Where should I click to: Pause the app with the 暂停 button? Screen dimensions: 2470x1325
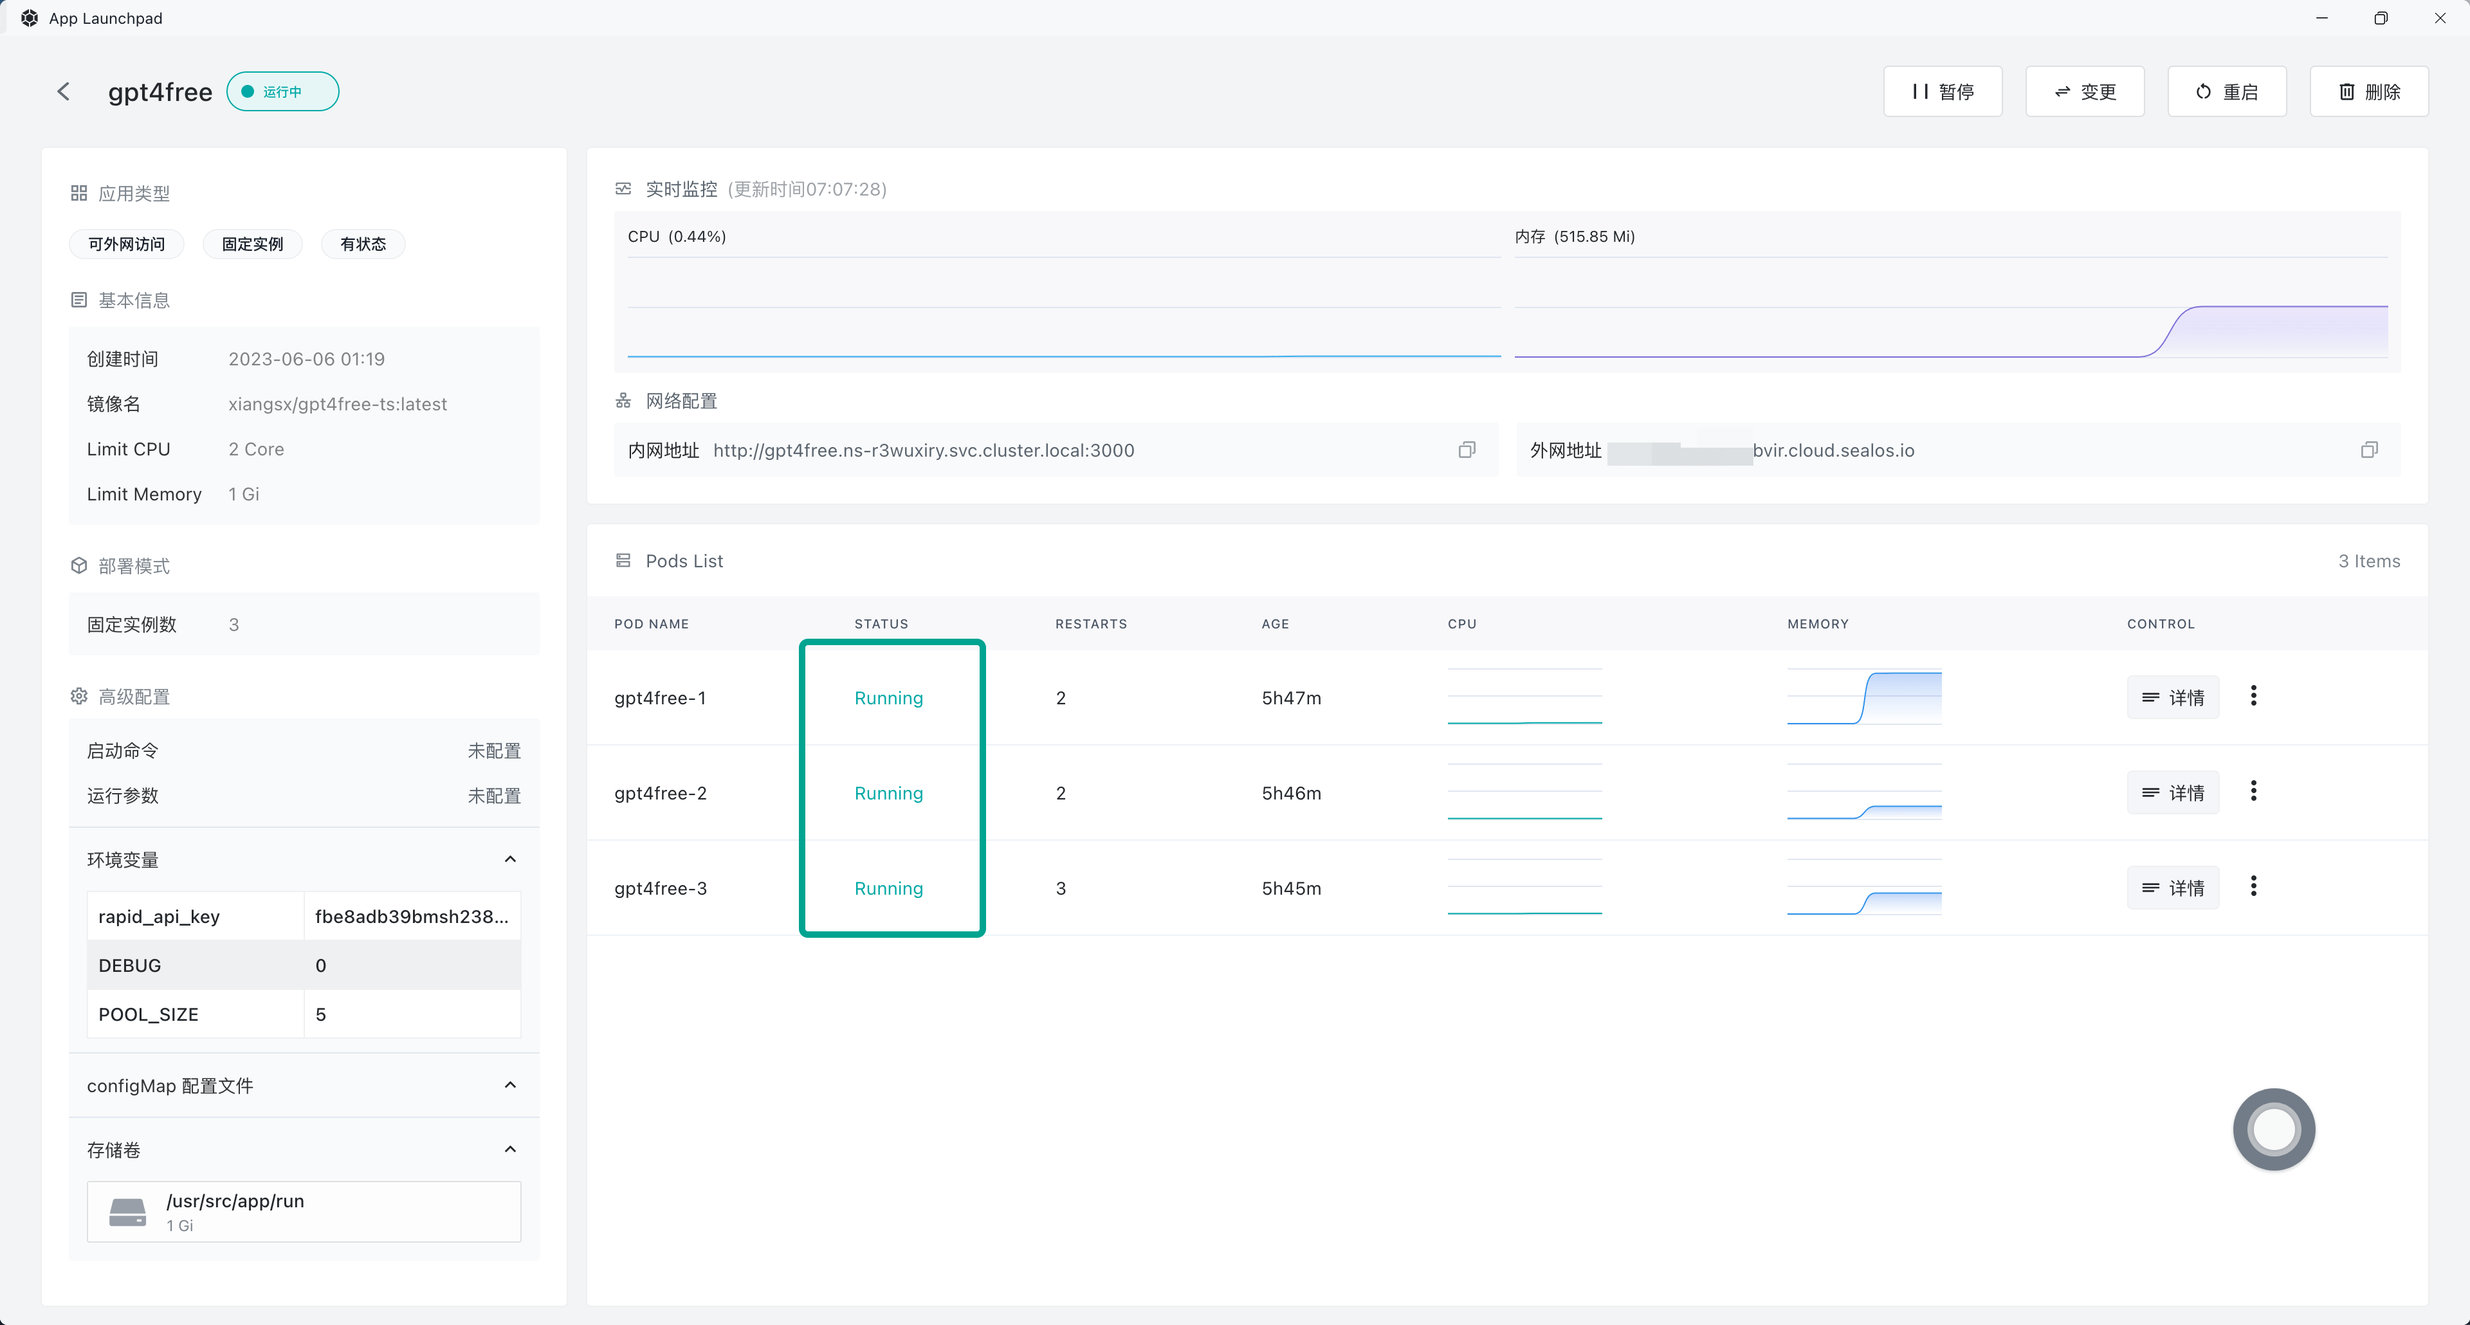pos(1943,92)
